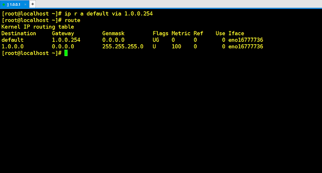Click the 'UG' flags value

156,40
